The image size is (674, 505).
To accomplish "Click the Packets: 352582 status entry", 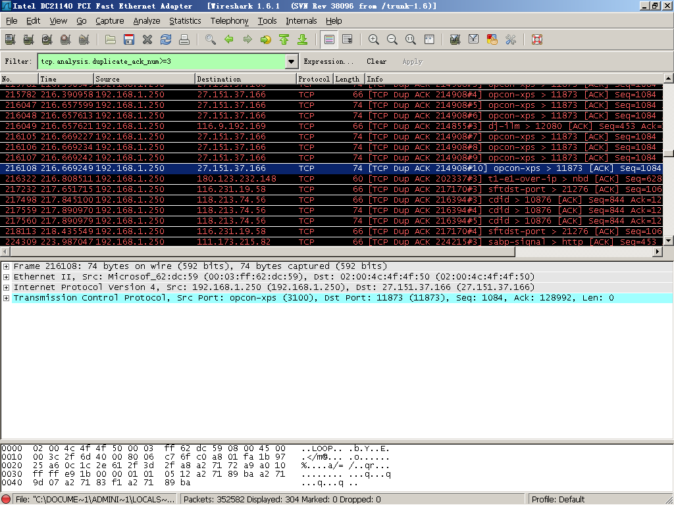I will click(353, 500).
